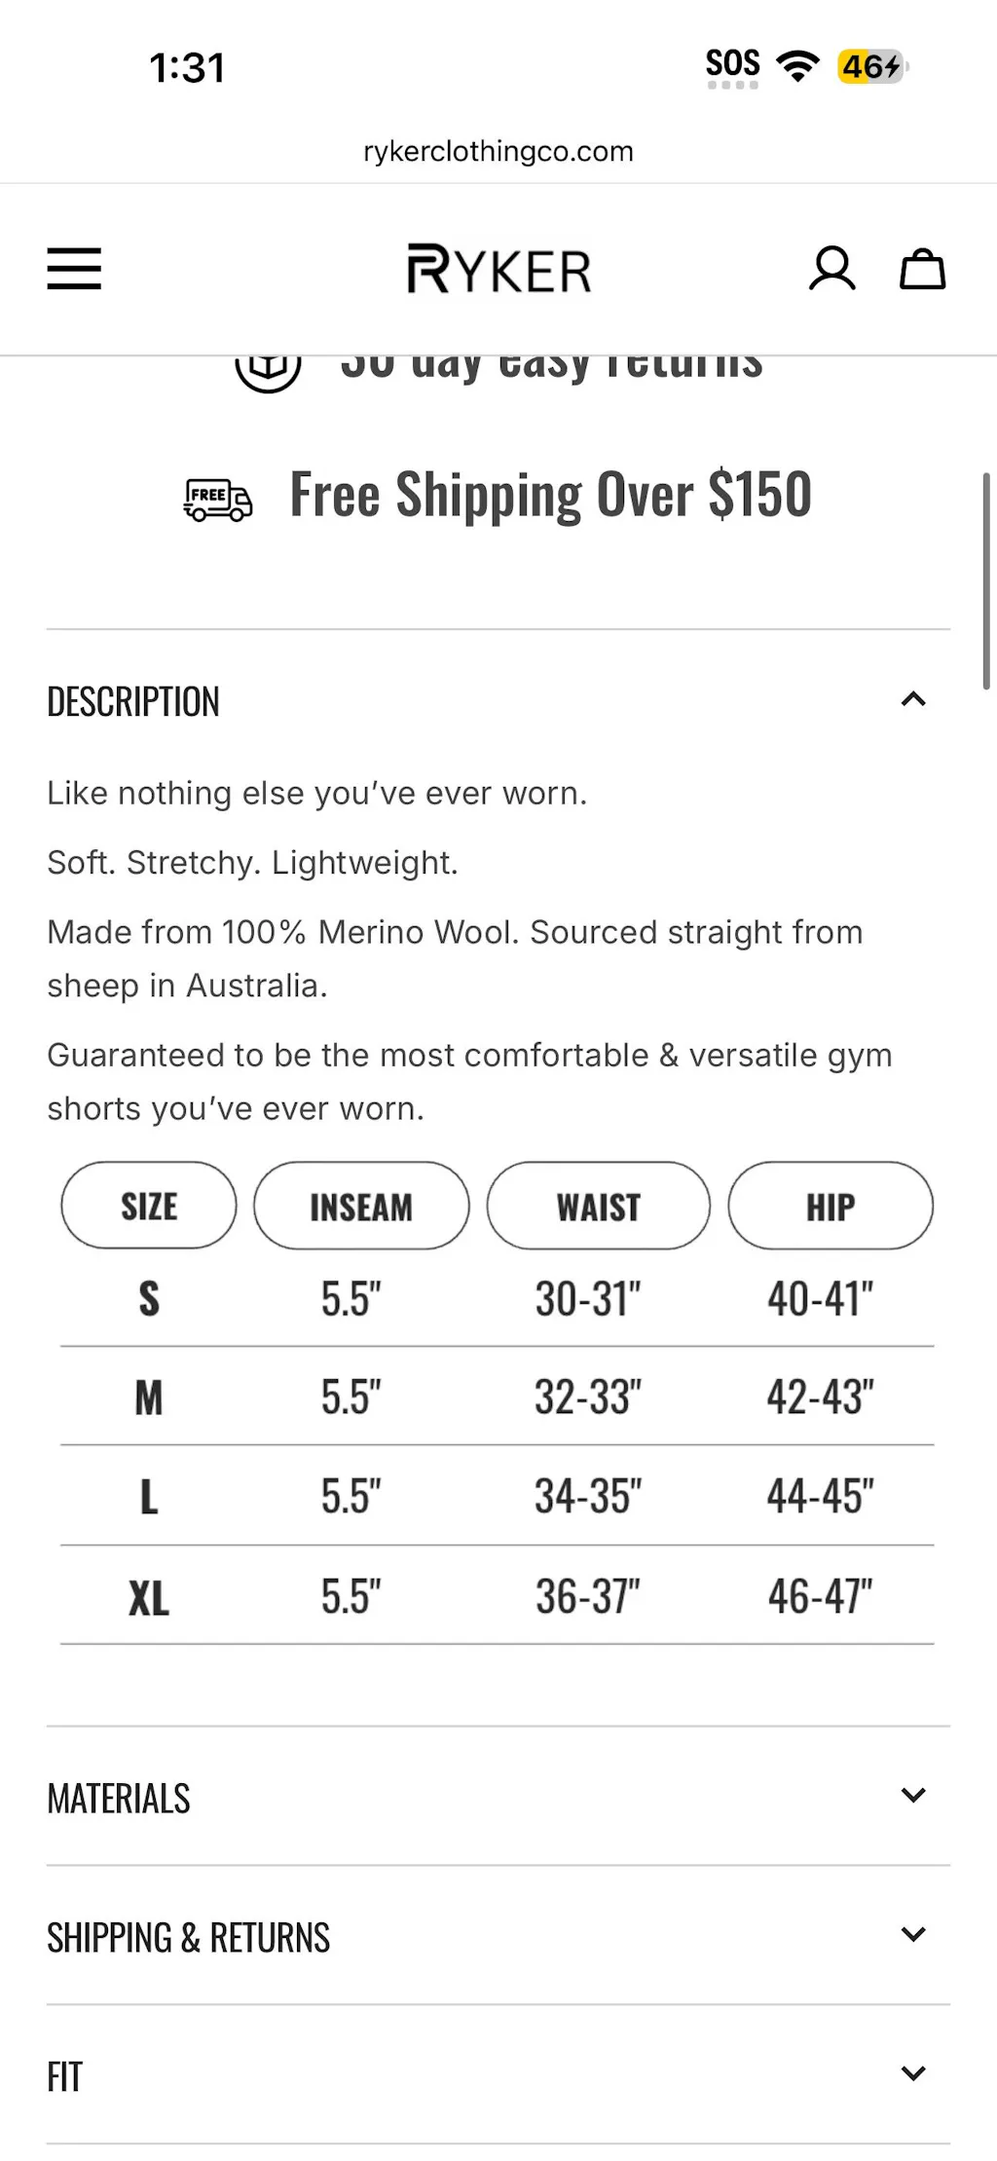Image resolution: width=997 pixels, height=2161 pixels.
Task: Tap the Free Shipping Over $150 text
Action: pyautogui.click(x=550, y=494)
